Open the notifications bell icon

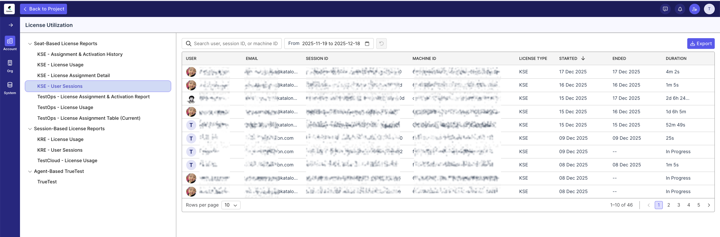[x=680, y=9]
